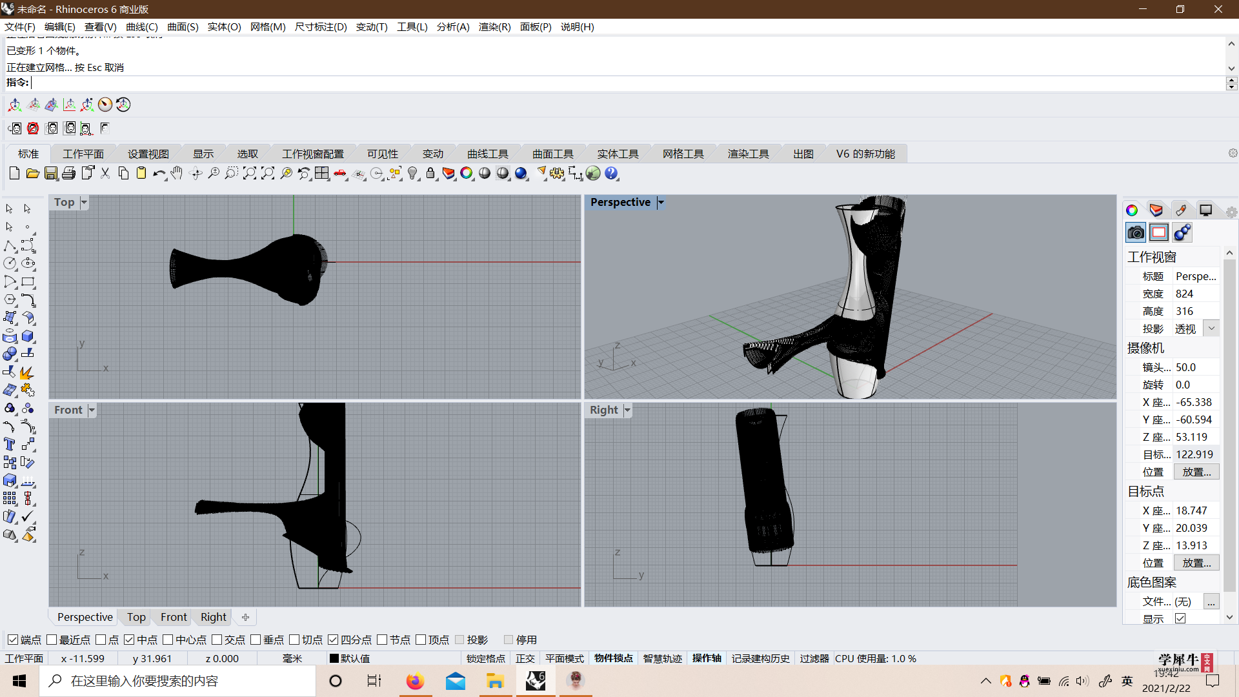The height and width of the screenshot is (697, 1239).
Task: Open the Layers panel tab icon
Action: pyautogui.click(x=1156, y=210)
